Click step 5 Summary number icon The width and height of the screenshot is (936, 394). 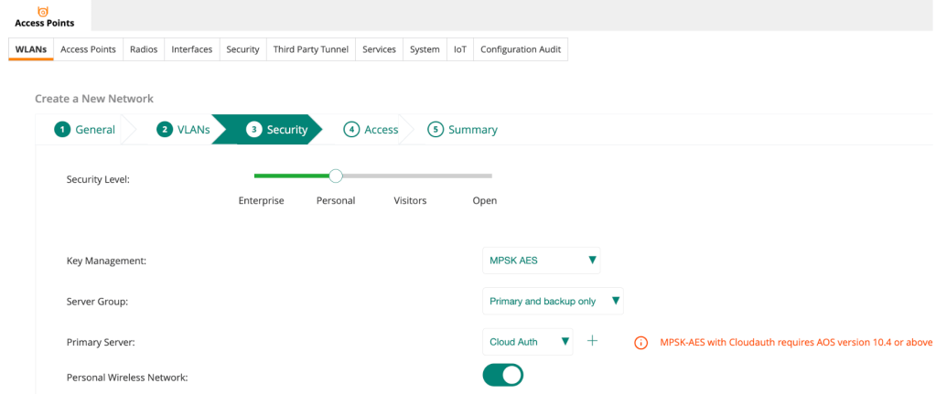click(x=436, y=130)
